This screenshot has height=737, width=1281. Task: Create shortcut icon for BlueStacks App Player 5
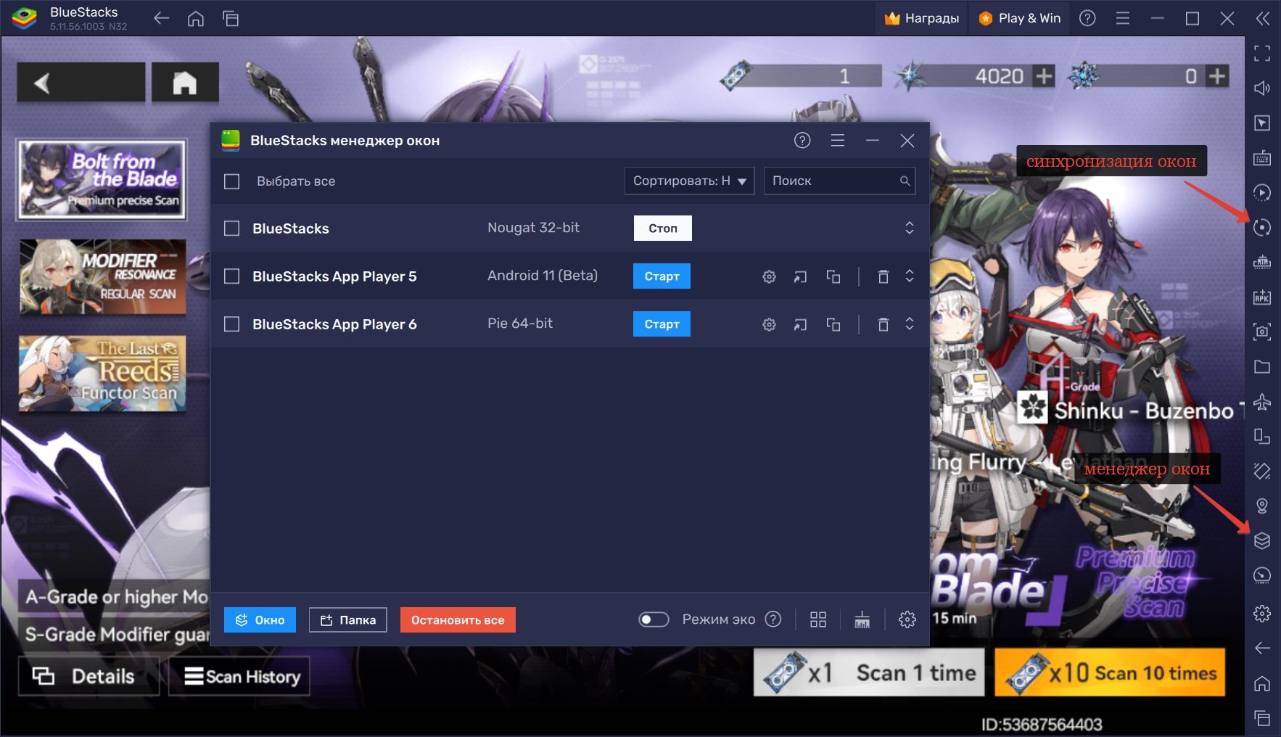pyautogui.click(x=800, y=276)
